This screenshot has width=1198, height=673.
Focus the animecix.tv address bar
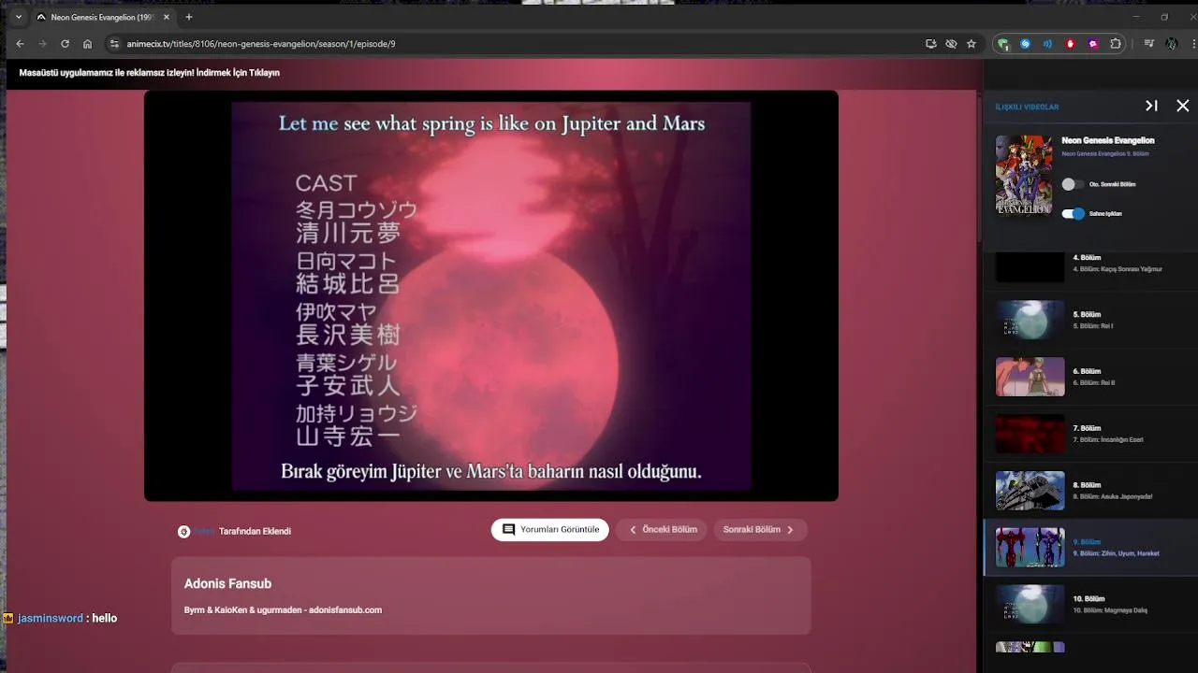click(x=515, y=44)
